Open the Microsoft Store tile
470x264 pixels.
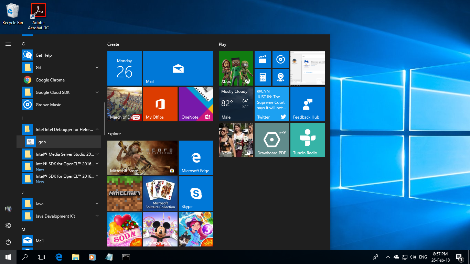click(142, 158)
